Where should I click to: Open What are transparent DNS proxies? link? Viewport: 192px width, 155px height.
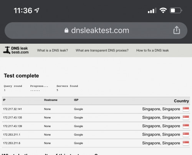coord(102,51)
